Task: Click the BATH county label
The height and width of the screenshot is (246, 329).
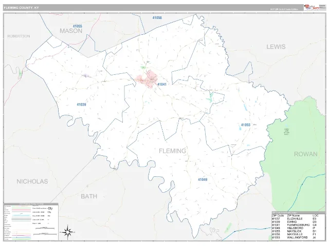Action: point(89,196)
